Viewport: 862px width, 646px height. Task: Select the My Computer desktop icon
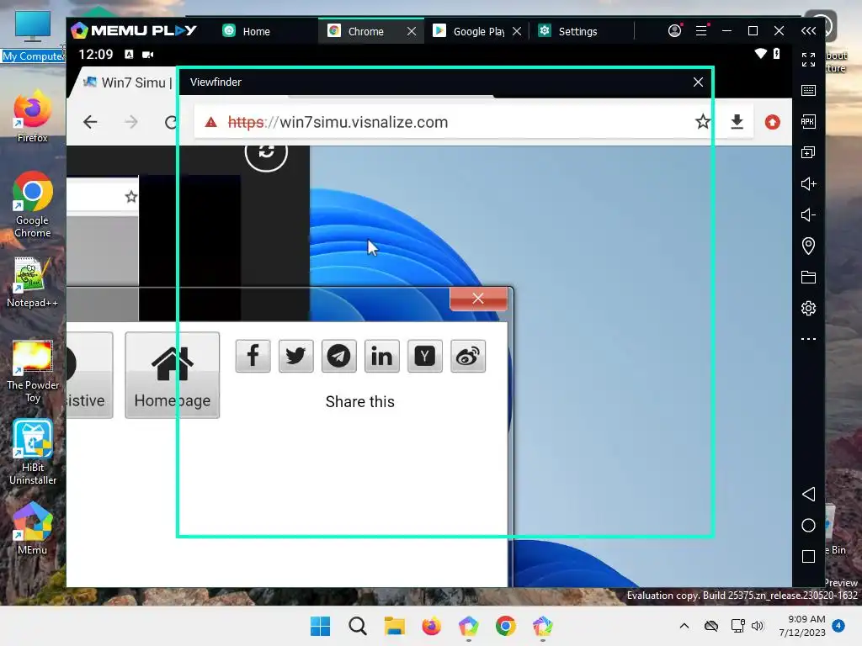click(33, 37)
